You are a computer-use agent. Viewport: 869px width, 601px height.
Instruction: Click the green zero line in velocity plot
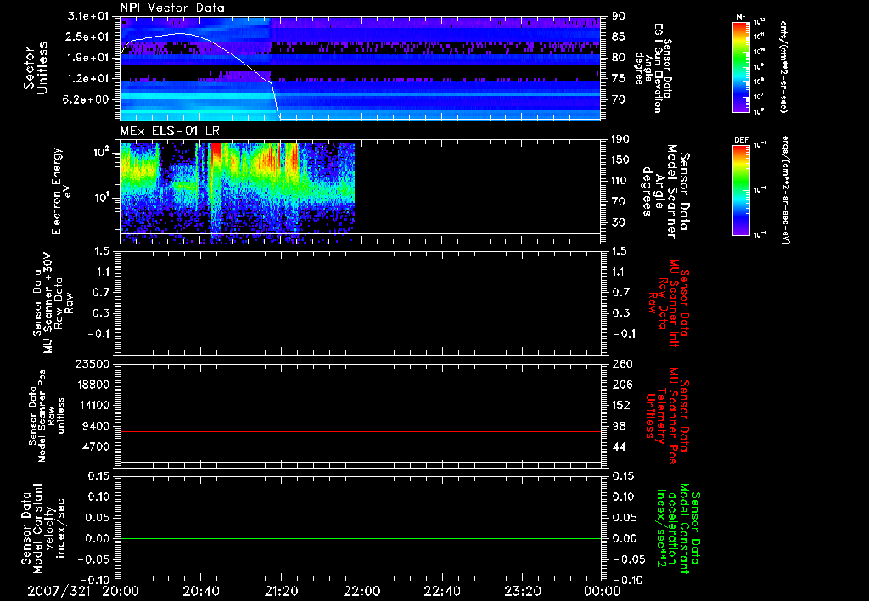360,538
